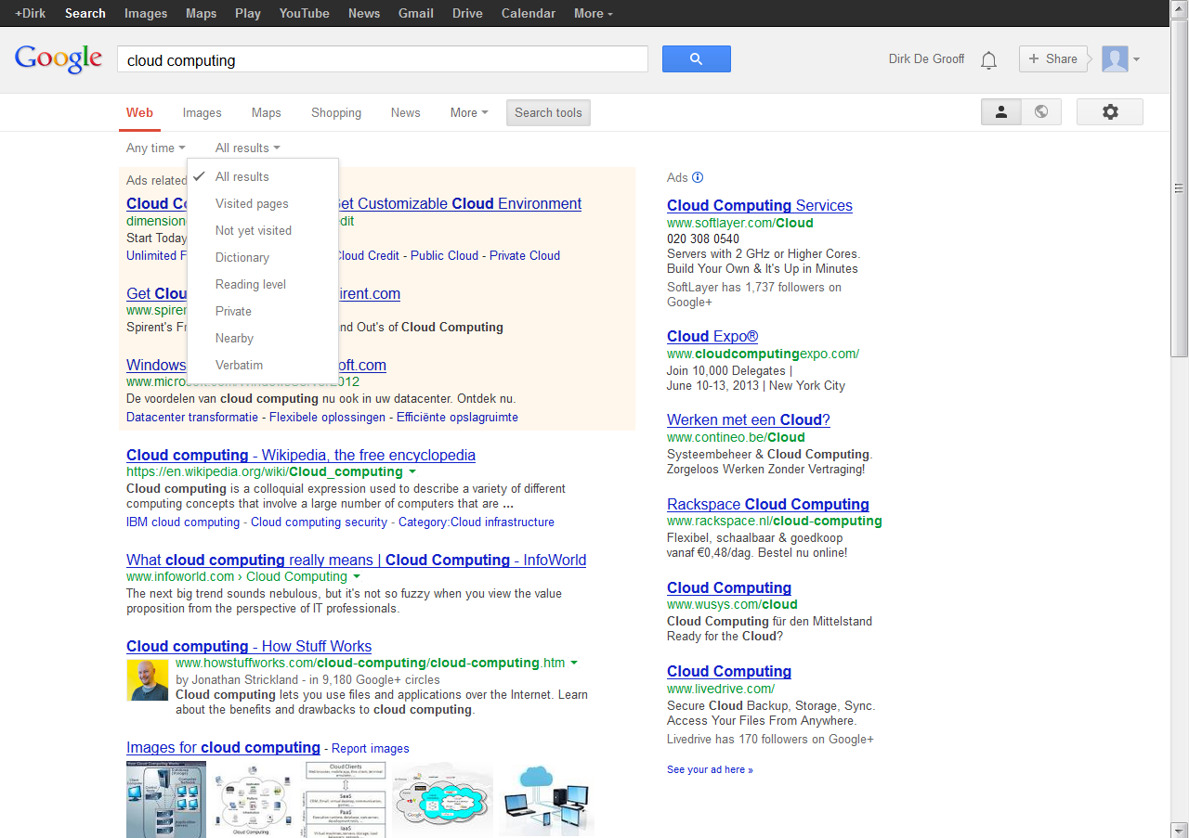Viewport: 1189px width, 838px height.
Task: Switch to the Images search tab
Action: pos(202,112)
